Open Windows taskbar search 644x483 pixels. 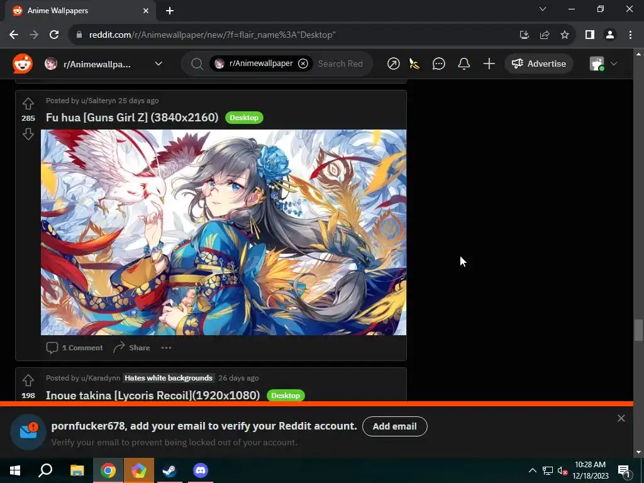pos(45,470)
